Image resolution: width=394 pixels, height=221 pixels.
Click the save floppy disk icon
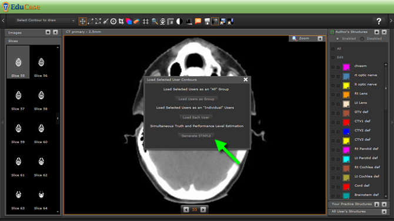coord(207,21)
